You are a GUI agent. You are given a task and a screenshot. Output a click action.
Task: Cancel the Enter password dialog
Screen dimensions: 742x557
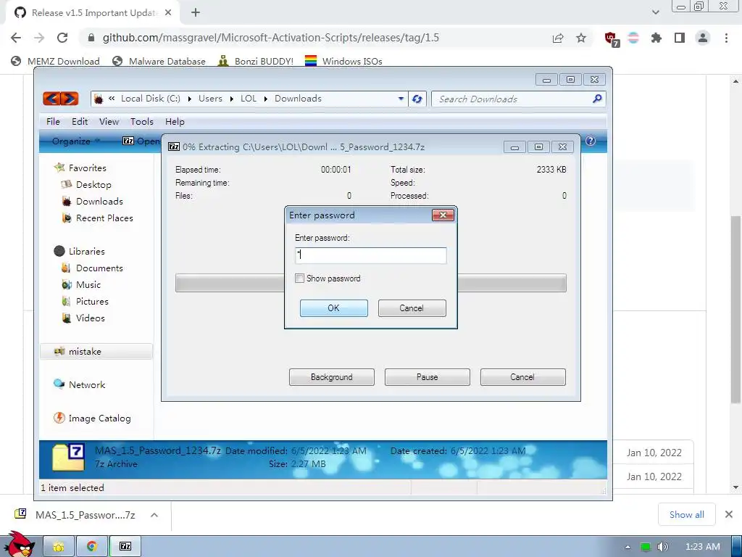pyautogui.click(x=412, y=308)
